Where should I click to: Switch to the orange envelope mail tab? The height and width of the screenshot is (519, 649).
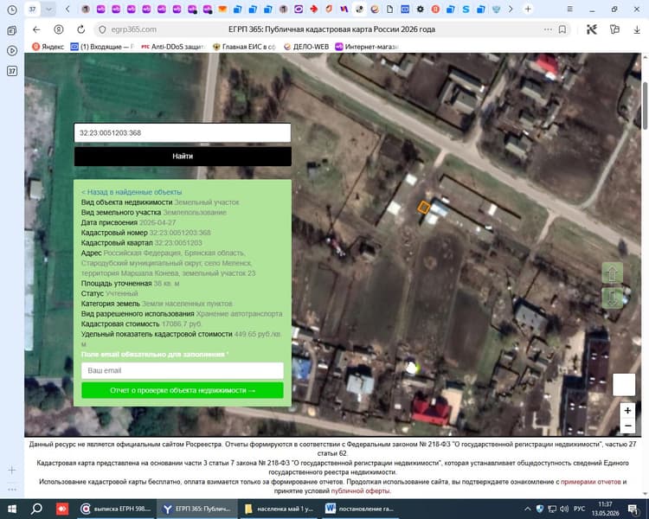[222, 10]
